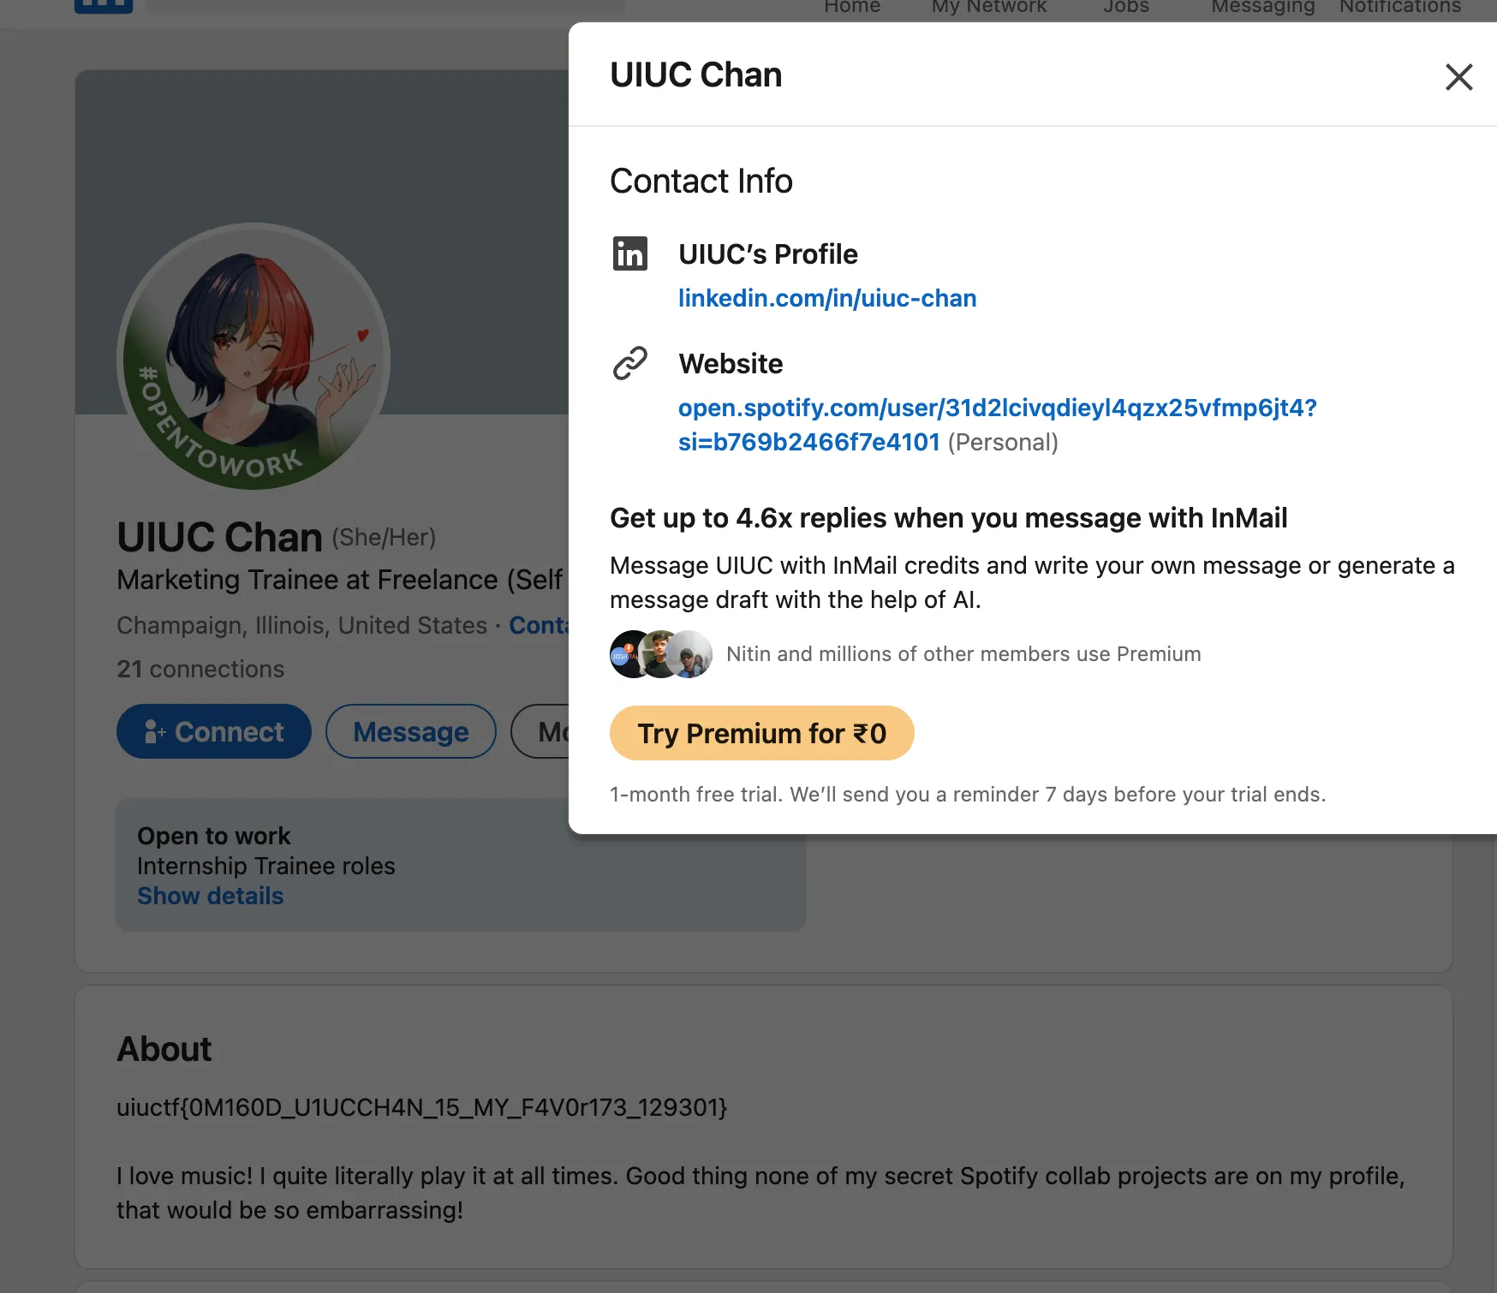Viewport: 1497px width, 1293px height.
Task: Click the add-person icon in Connect
Action: pyautogui.click(x=154, y=731)
